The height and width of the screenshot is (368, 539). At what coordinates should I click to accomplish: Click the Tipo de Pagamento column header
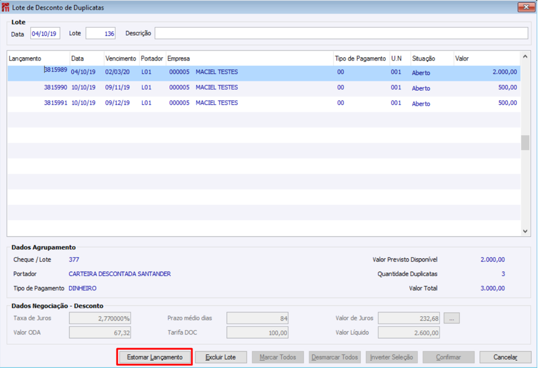click(x=360, y=58)
